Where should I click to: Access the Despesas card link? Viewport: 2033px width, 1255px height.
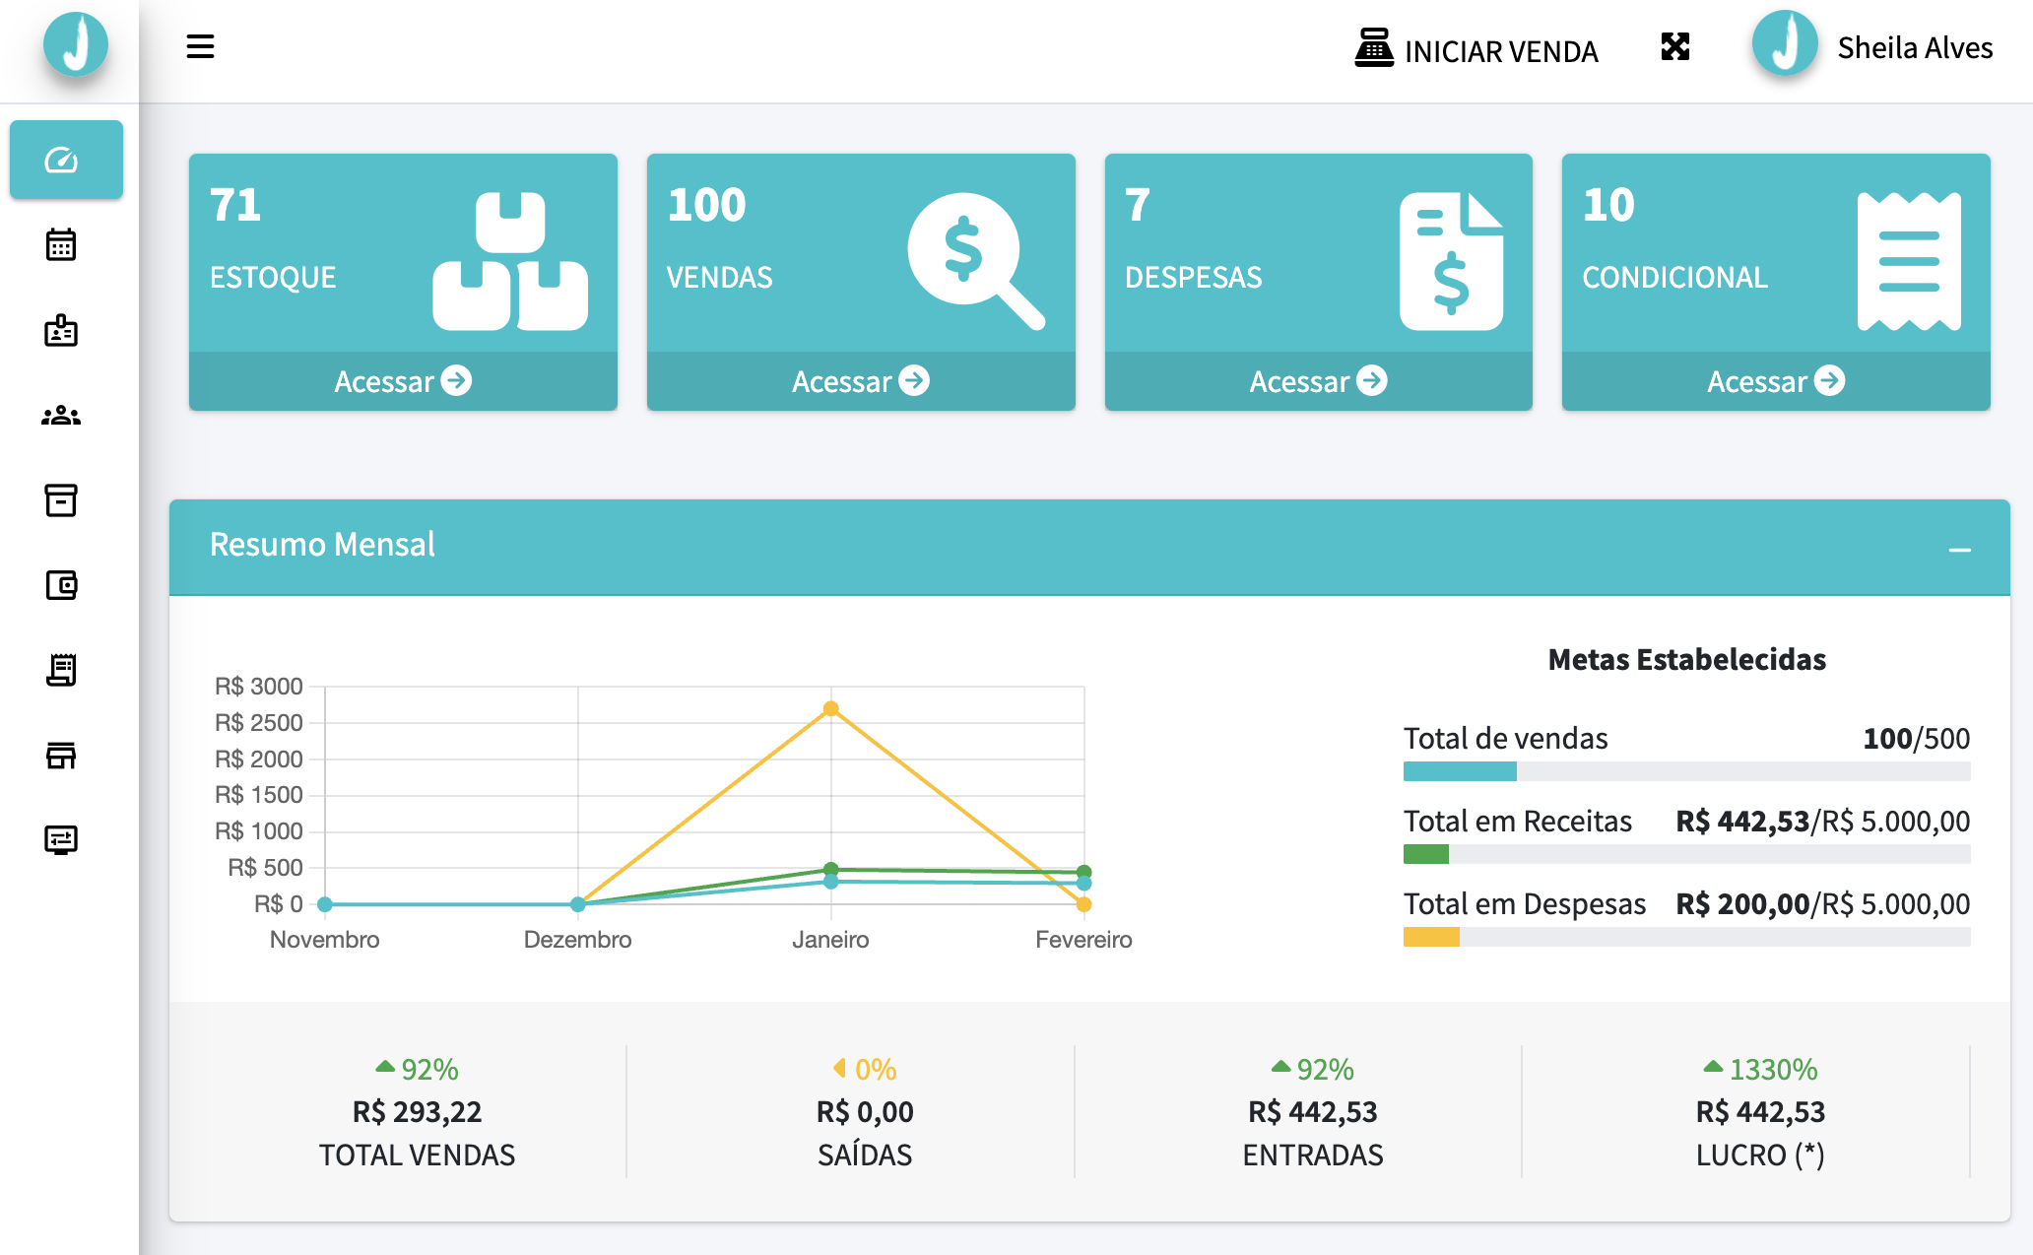click(x=1318, y=381)
